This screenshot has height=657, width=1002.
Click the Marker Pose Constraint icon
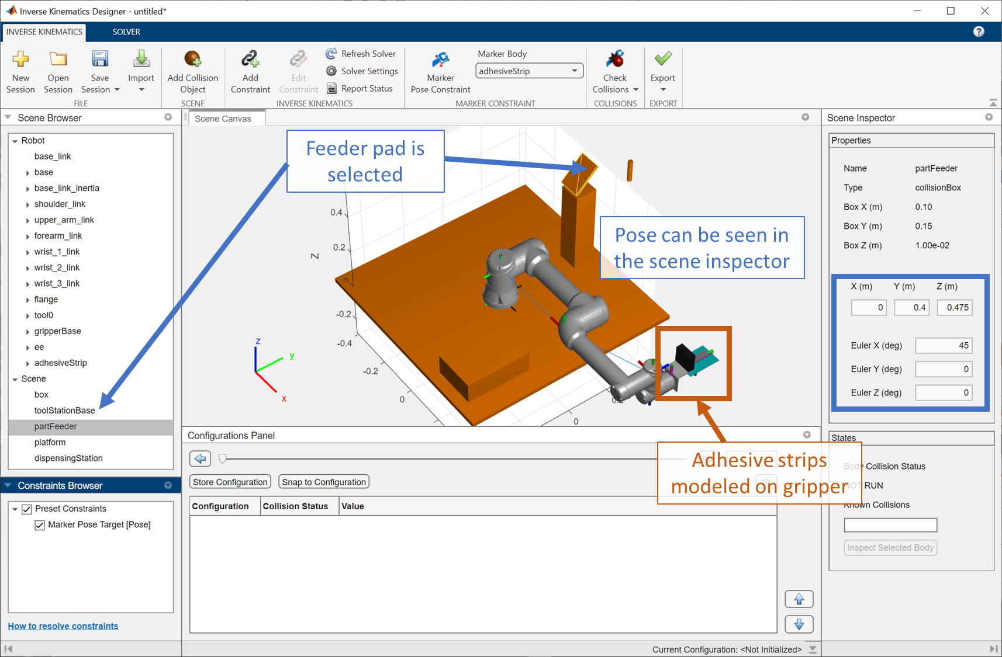point(440,59)
